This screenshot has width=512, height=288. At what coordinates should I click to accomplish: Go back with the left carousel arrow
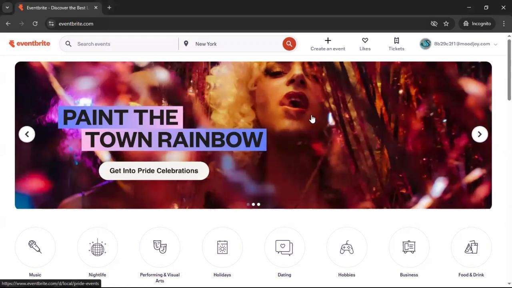click(27, 134)
